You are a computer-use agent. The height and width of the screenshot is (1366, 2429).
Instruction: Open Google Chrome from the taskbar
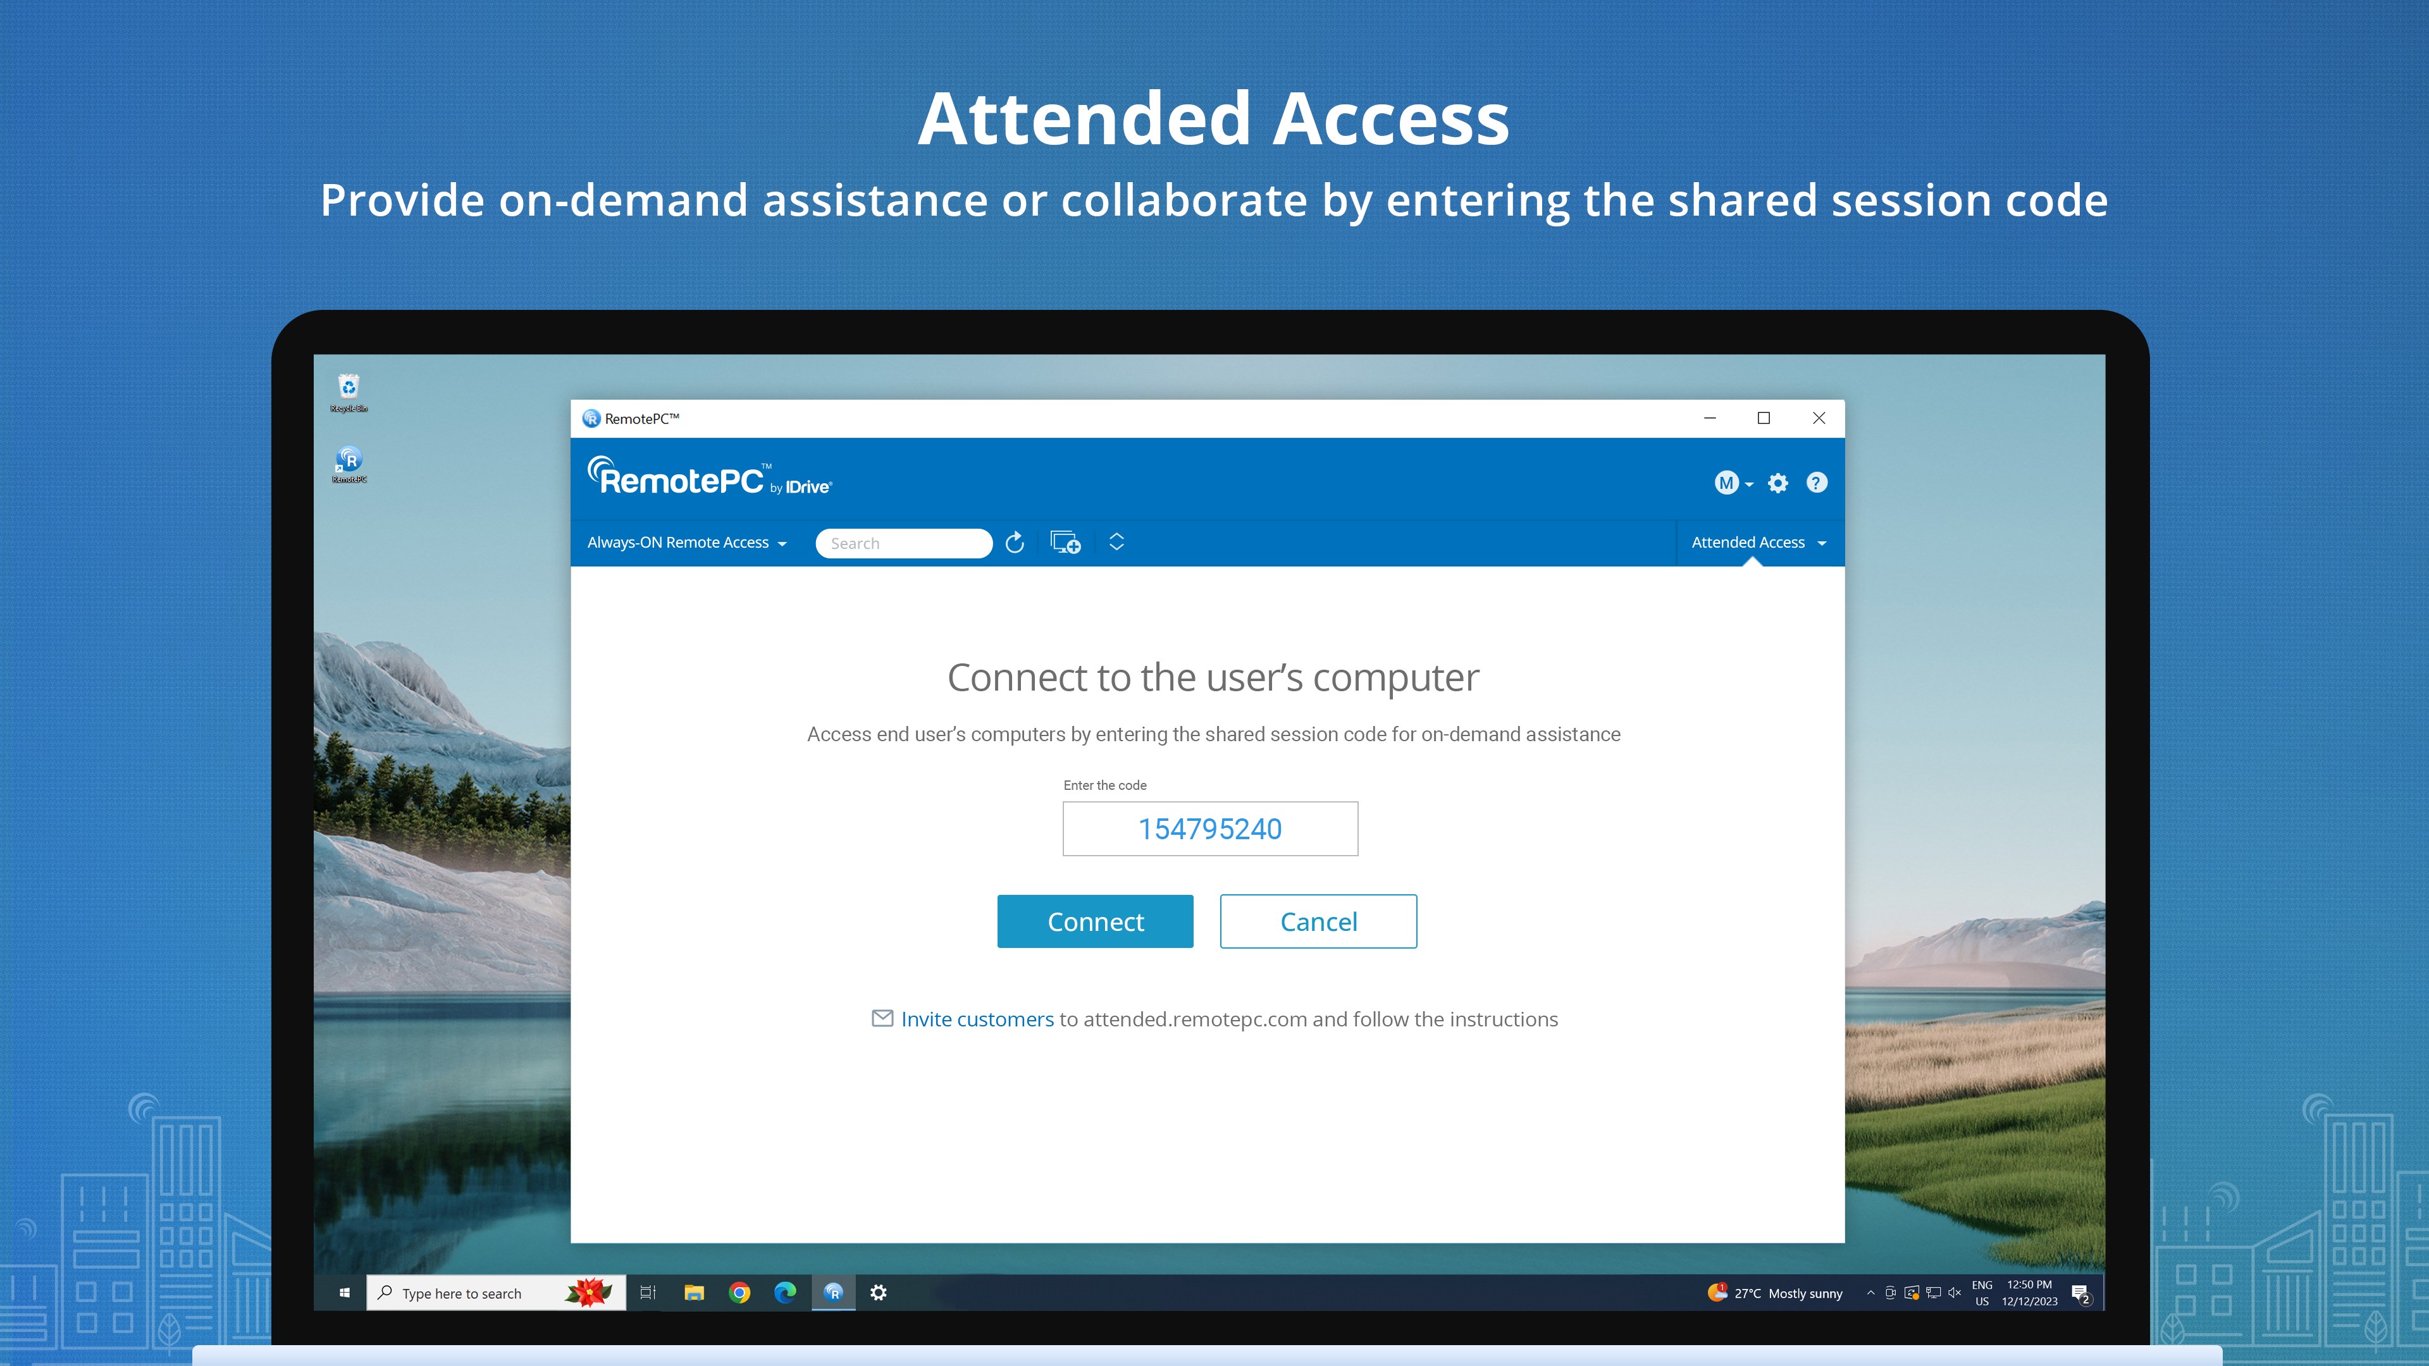(x=739, y=1293)
